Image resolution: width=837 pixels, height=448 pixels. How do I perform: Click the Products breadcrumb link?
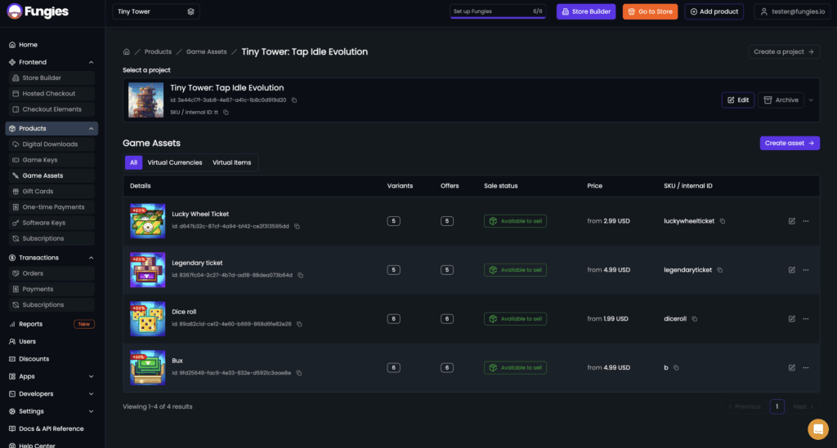click(x=158, y=51)
